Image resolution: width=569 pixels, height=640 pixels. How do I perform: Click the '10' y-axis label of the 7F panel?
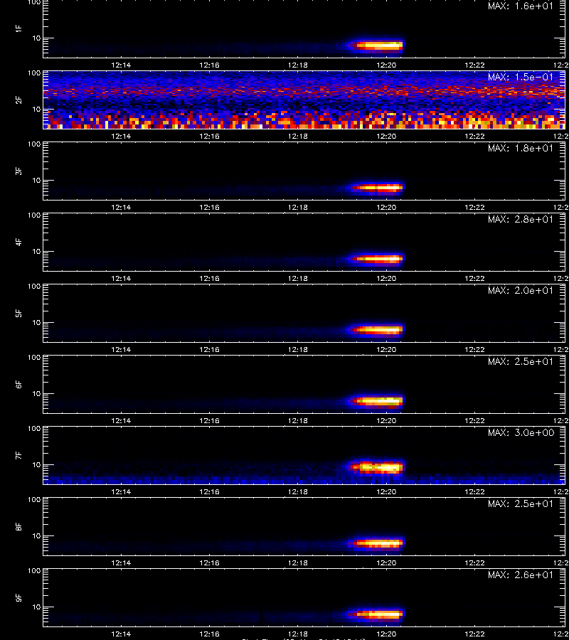[36, 465]
